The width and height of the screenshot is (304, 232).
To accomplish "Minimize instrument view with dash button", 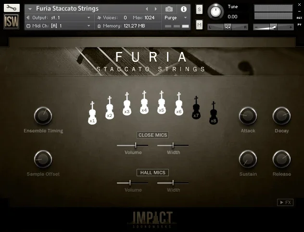I will click(299, 11).
